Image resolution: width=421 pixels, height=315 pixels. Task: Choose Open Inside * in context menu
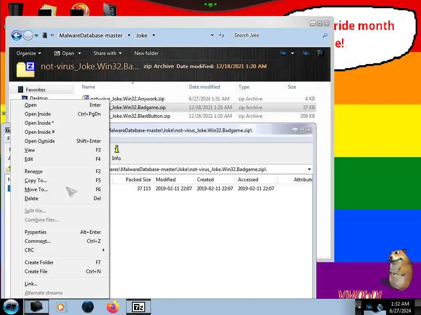(x=62, y=123)
